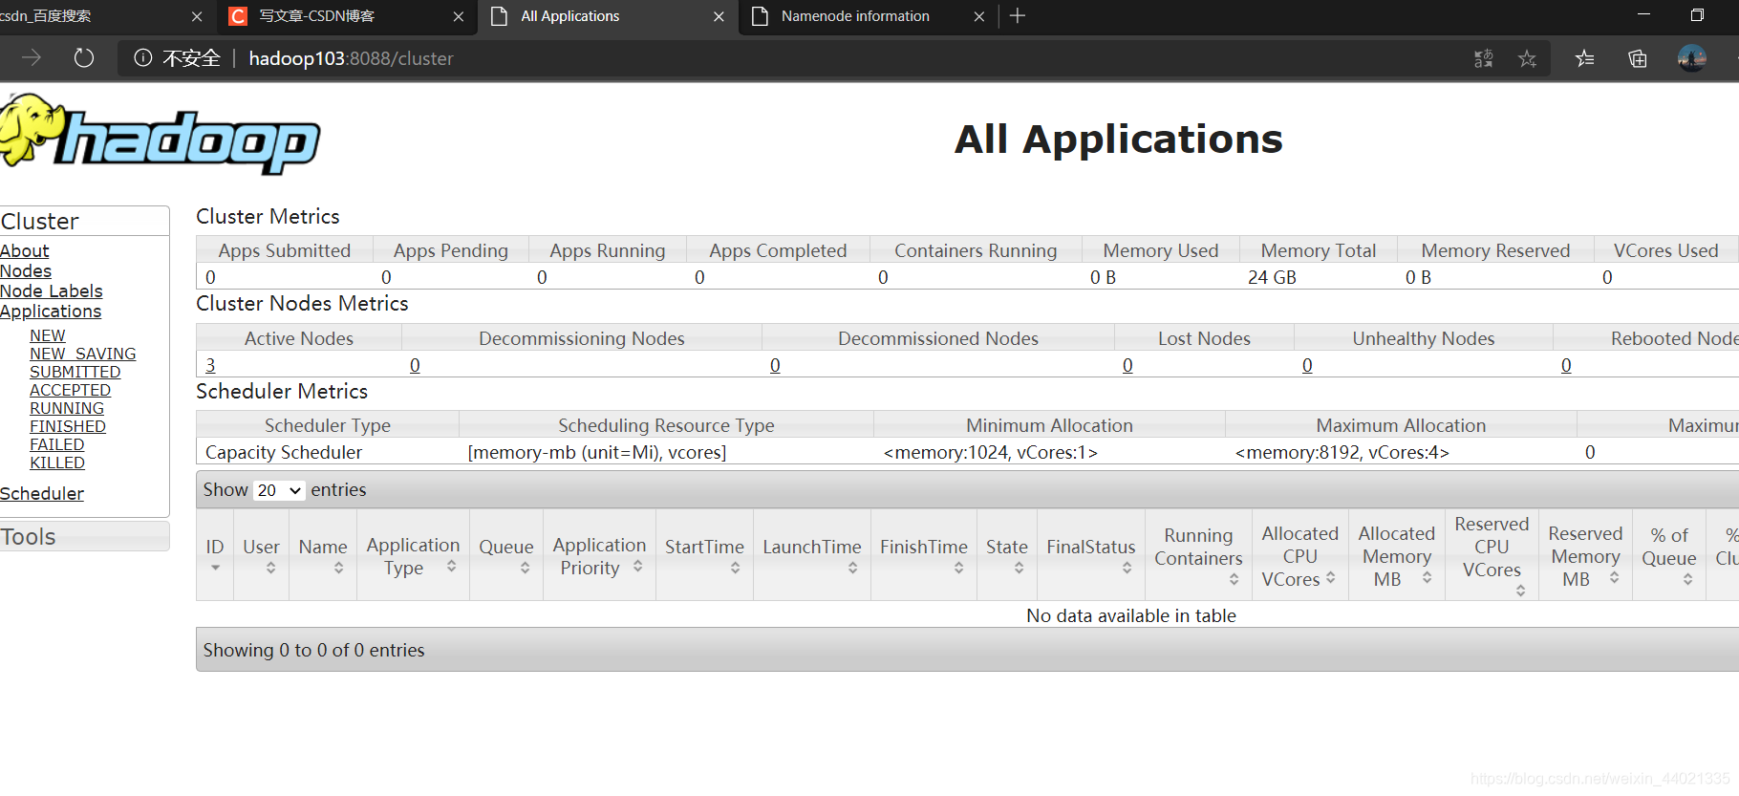The width and height of the screenshot is (1739, 796).
Task: Sort by Allocated CPU VCores column
Action: point(1330,577)
